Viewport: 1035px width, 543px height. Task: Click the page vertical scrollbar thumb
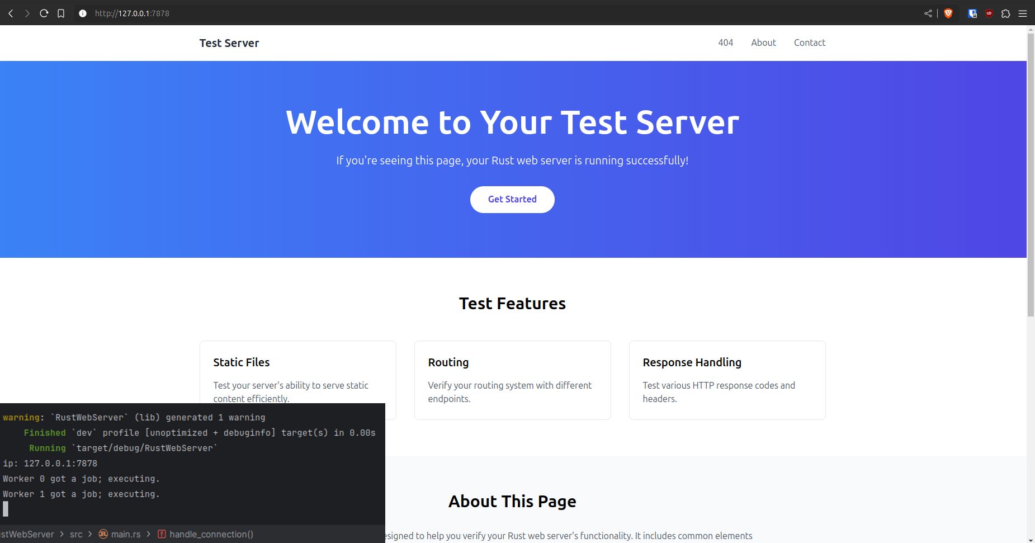pos(1031,173)
